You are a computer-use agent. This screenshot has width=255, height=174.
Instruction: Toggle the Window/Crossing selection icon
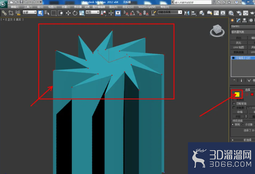tap(60, 13)
